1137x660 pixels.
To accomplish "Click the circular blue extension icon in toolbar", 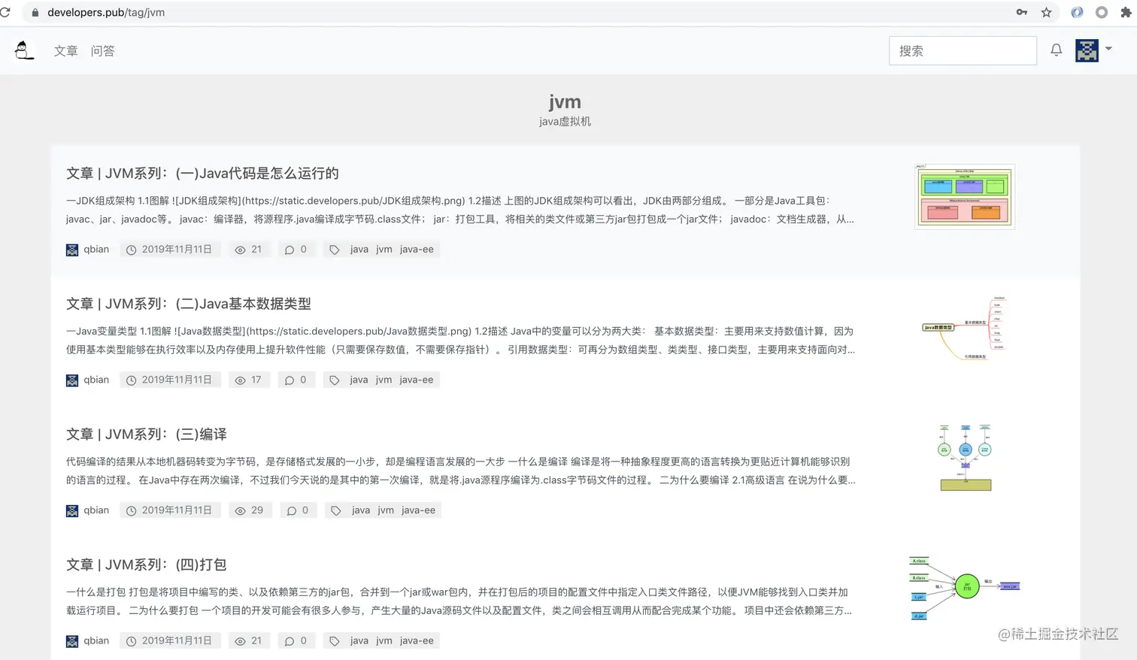I will point(1077,12).
